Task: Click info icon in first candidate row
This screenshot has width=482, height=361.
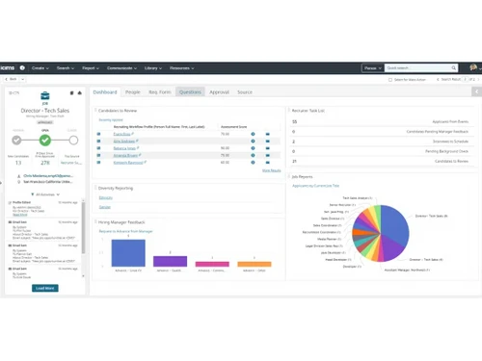Action: pyautogui.click(x=253, y=134)
